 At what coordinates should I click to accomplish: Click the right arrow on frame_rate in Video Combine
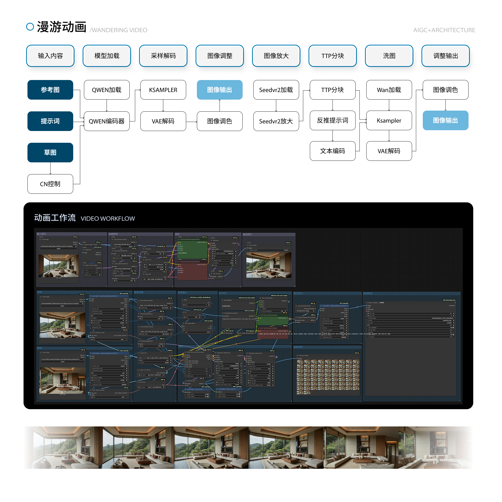(454, 313)
